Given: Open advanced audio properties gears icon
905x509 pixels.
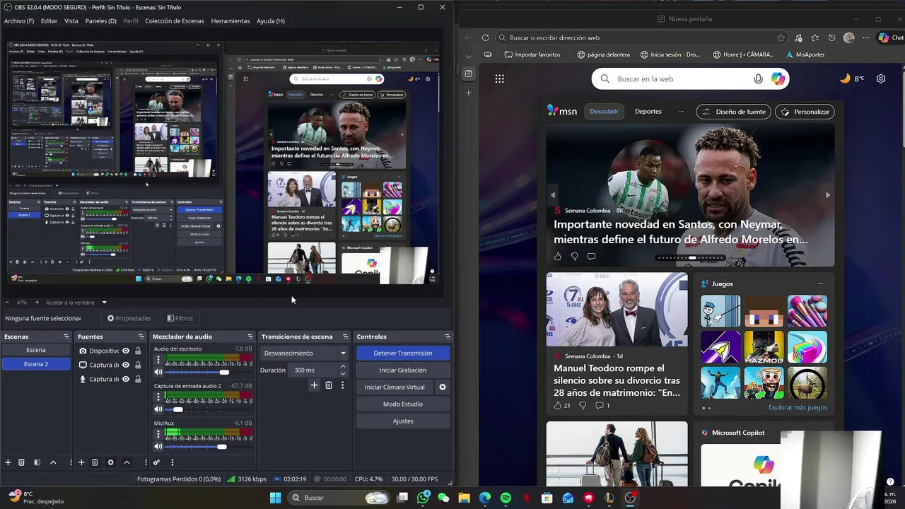Looking at the screenshot, I should (x=157, y=462).
